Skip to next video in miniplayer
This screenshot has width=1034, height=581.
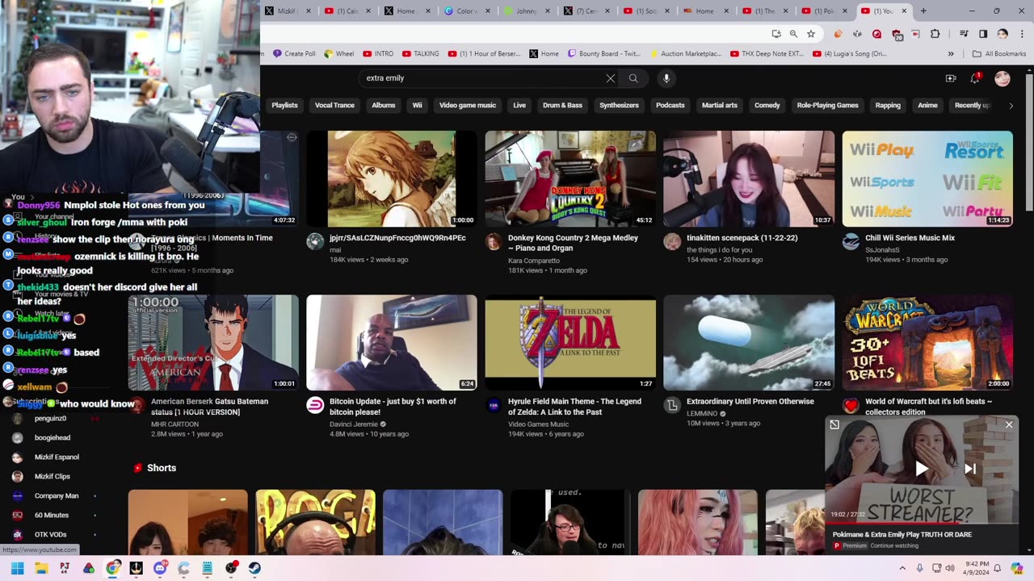(x=970, y=469)
